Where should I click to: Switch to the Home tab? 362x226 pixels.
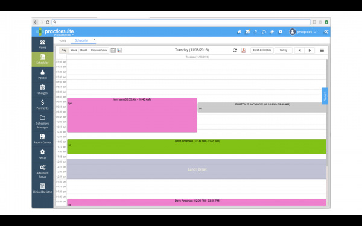tap(62, 40)
